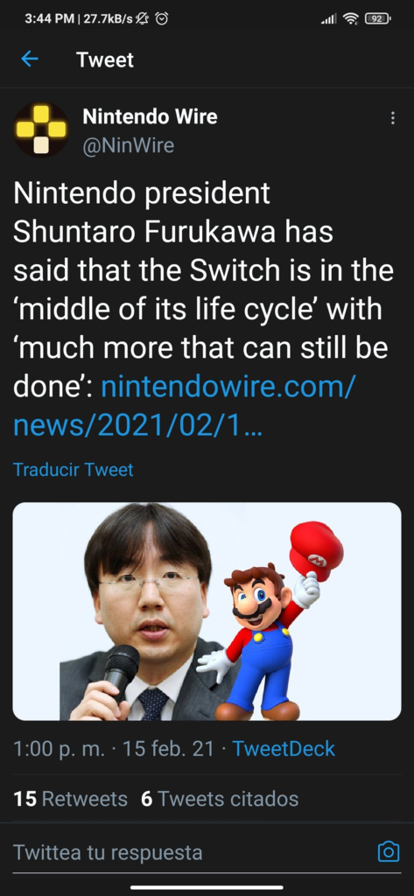414x896 pixels.
Task: Tap the Wi-Fi status icon
Action: (350, 19)
